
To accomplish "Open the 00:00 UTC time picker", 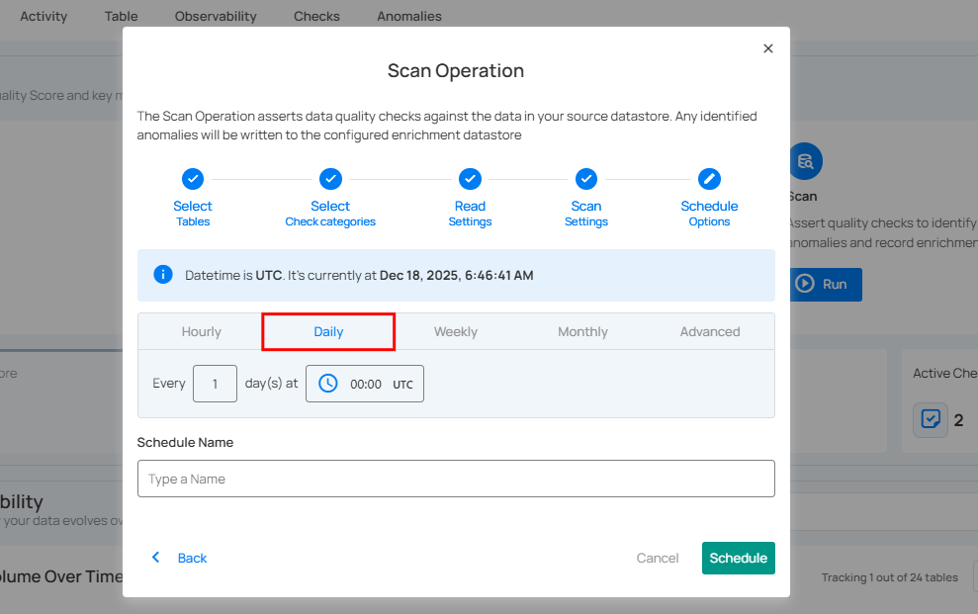I will coord(366,384).
